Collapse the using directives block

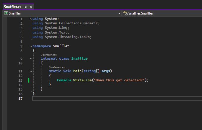pos(31,19)
